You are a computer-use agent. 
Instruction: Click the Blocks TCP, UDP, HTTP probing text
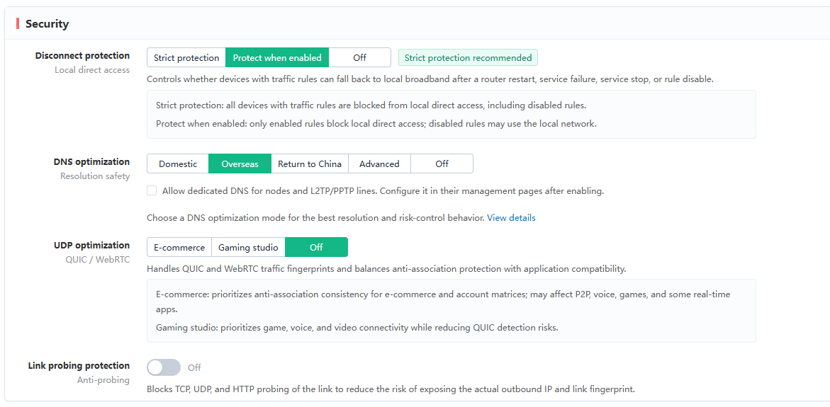point(391,389)
